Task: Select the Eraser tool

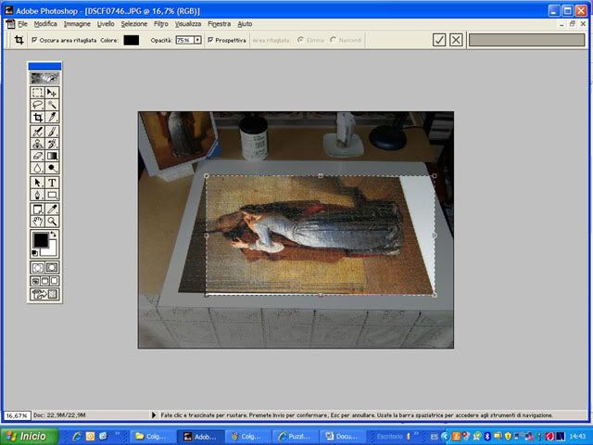Action: tap(37, 156)
